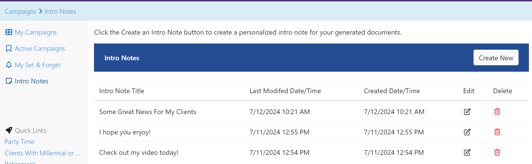532x164 pixels.
Task: Click the Campaigns breadcrumb link
Action: [20, 11]
